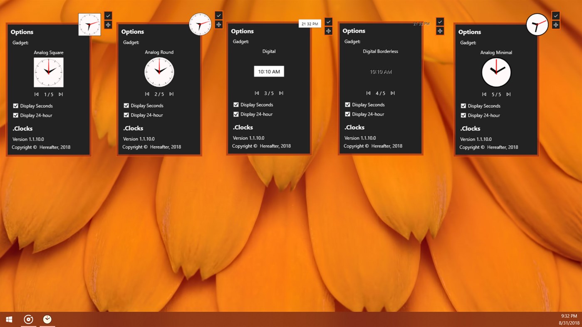This screenshot has height=327, width=582.
Task: Click the move icon on the Digital Borderless panel
Action: point(440,30)
